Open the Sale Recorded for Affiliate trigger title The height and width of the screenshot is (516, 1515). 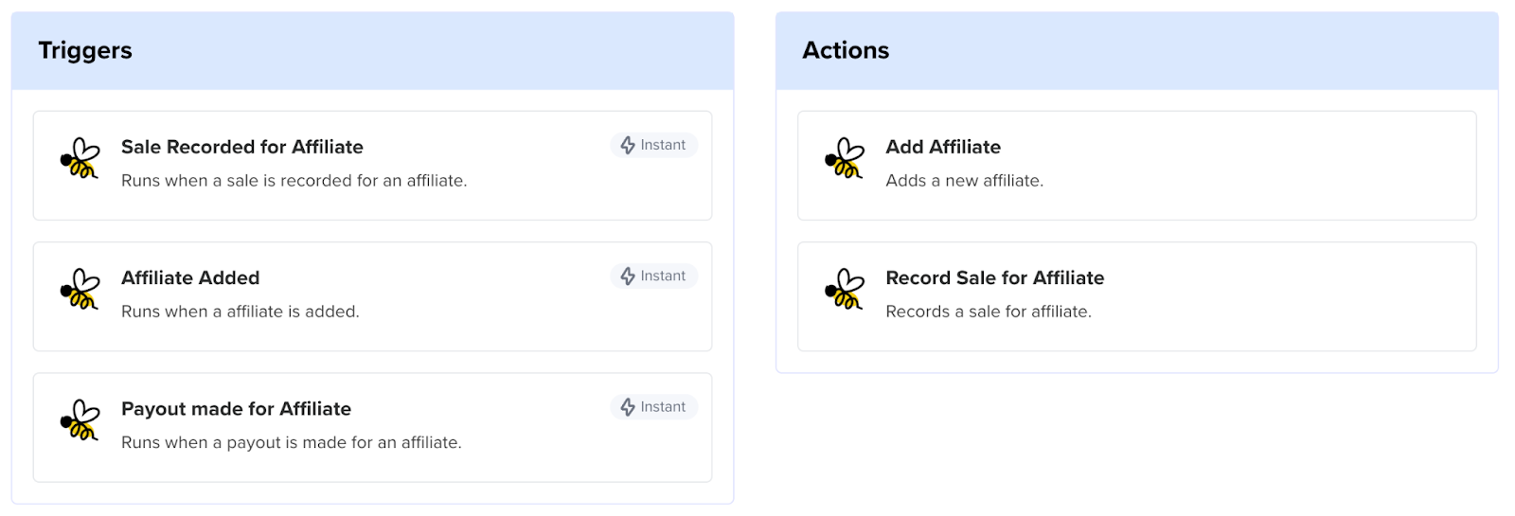tap(241, 147)
